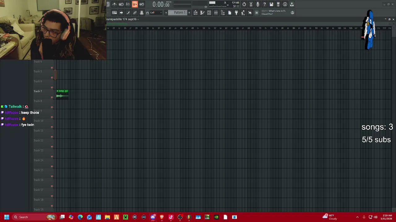Toggle step editing mode icon

pyautogui.click(x=128, y=13)
